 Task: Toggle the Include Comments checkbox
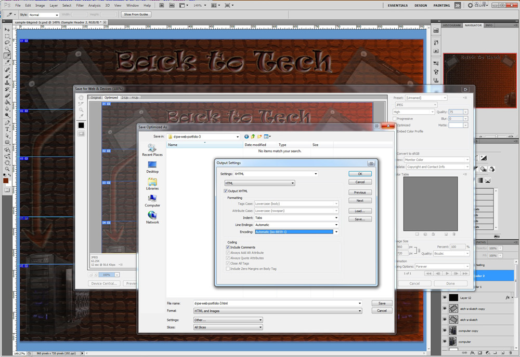228,248
